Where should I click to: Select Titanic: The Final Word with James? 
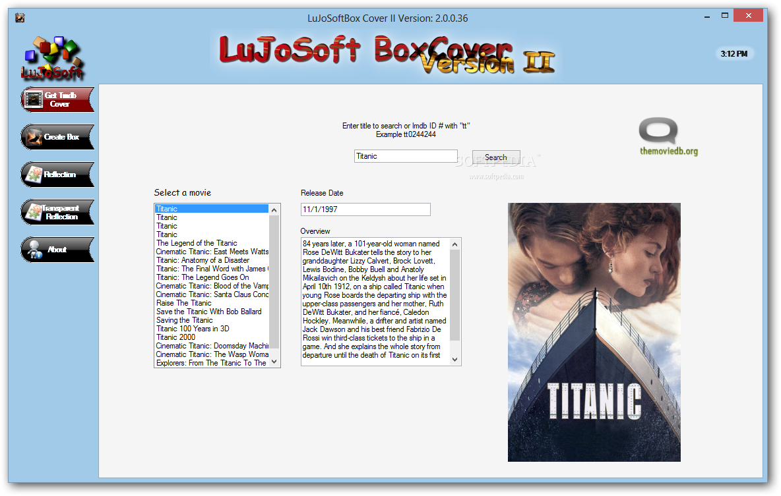(212, 269)
